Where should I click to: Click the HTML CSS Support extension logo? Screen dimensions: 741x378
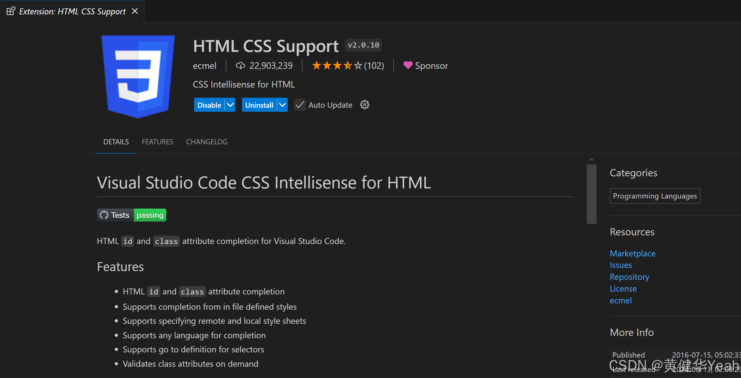click(138, 76)
